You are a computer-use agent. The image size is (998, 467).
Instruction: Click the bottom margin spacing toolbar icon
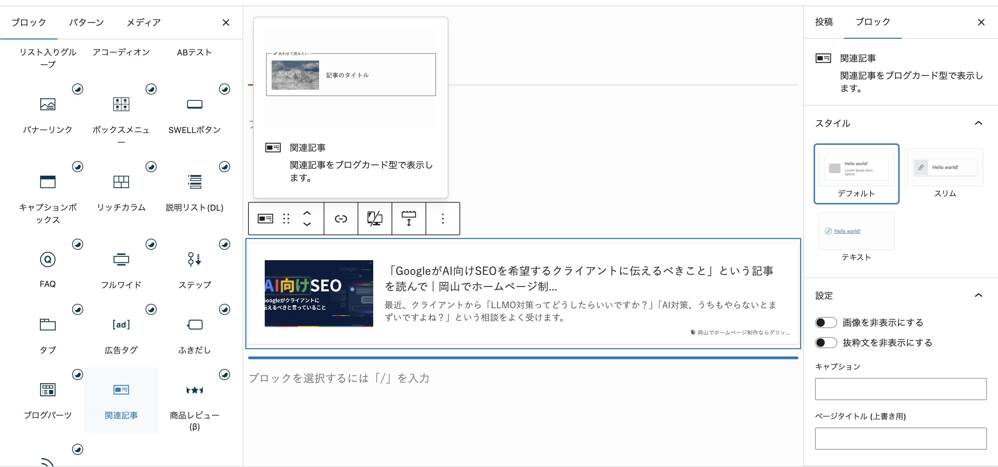click(x=408, y=219)
